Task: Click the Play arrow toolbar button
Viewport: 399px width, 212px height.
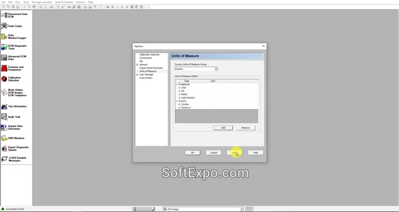Action: click(118, 7)
